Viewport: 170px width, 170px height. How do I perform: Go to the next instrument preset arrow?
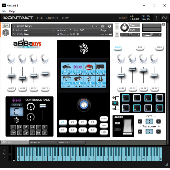[x=96, y=26]
